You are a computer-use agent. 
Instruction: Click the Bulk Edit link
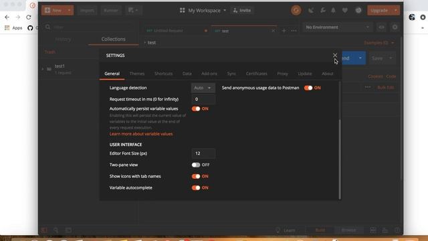coord(386,88)
